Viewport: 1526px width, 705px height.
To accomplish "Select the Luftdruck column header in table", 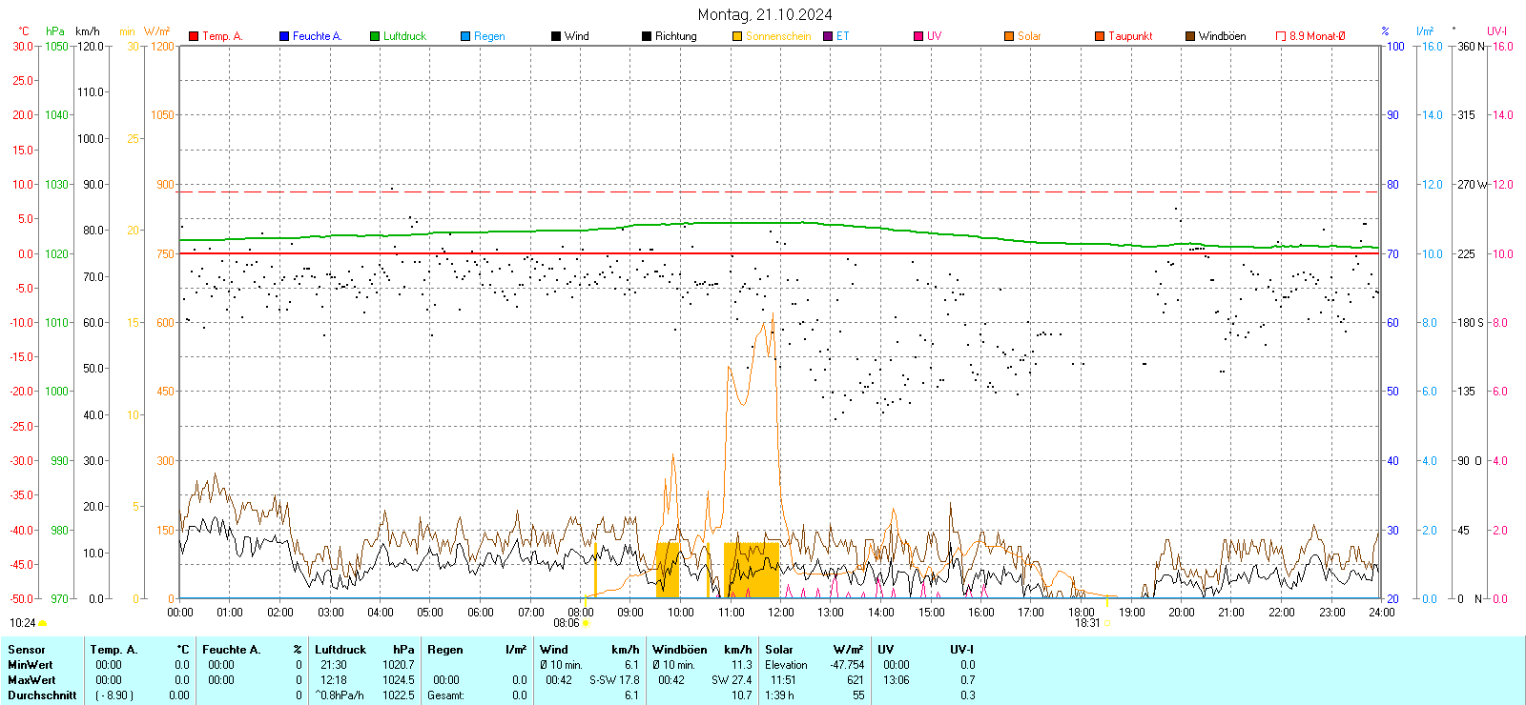I will (340, 650).
